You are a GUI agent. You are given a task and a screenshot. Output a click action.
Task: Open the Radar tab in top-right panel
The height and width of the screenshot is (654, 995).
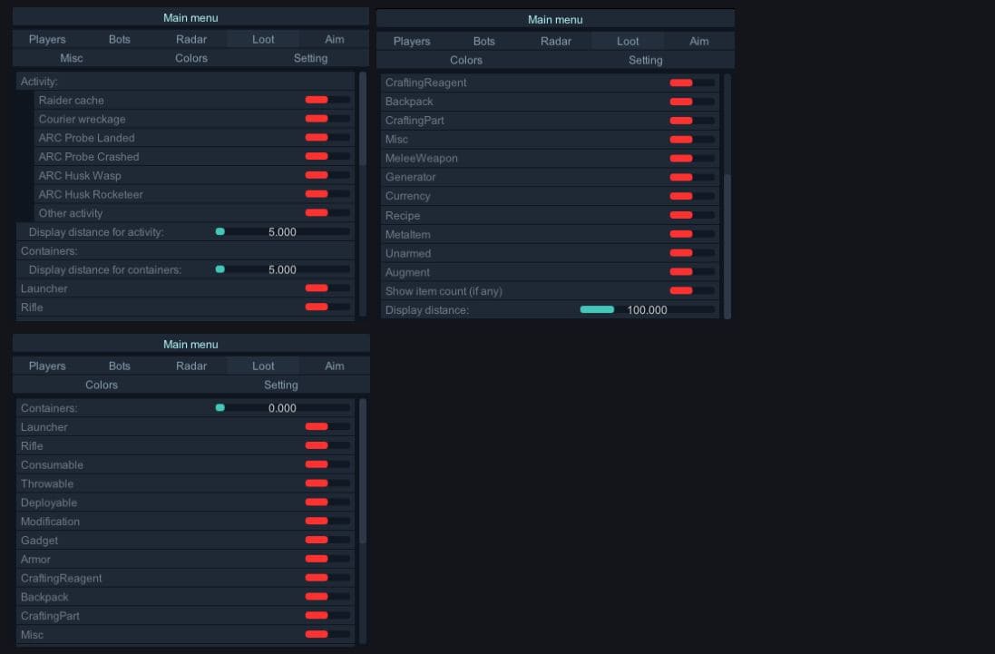click(x=556, y=41)
